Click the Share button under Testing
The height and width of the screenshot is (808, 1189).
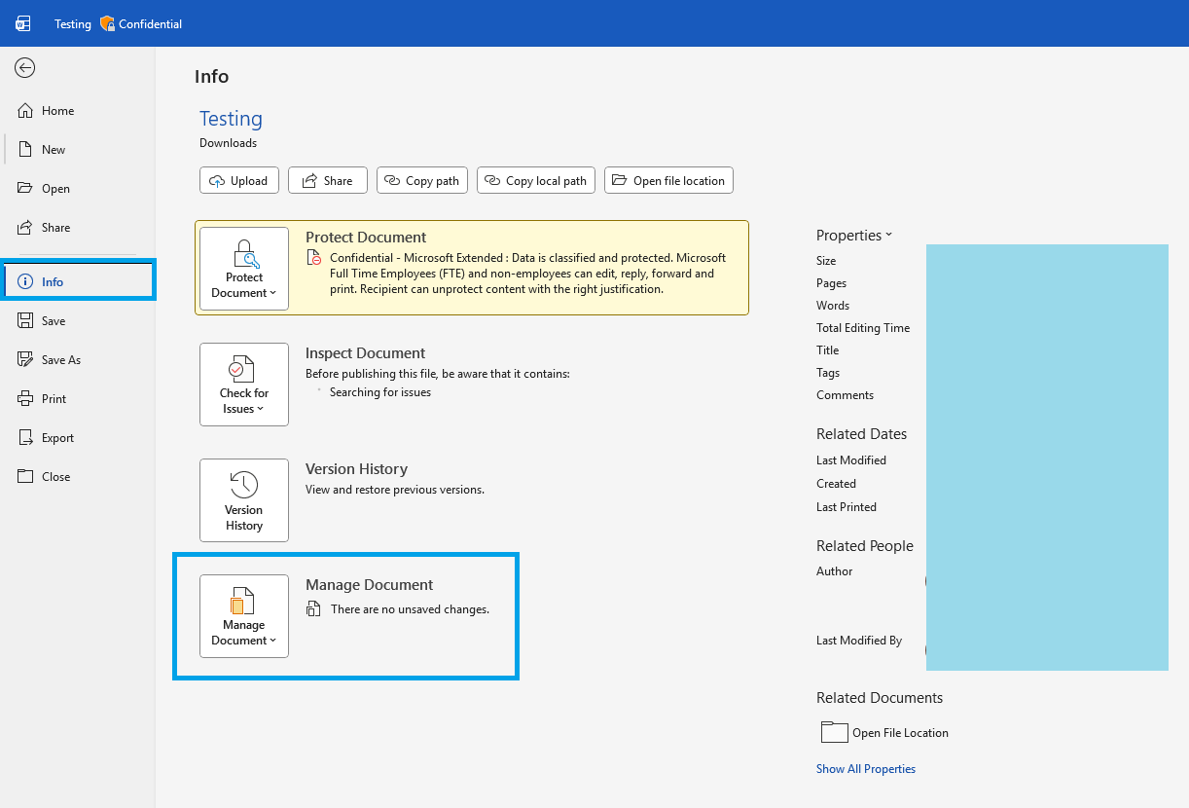(328, 180)
